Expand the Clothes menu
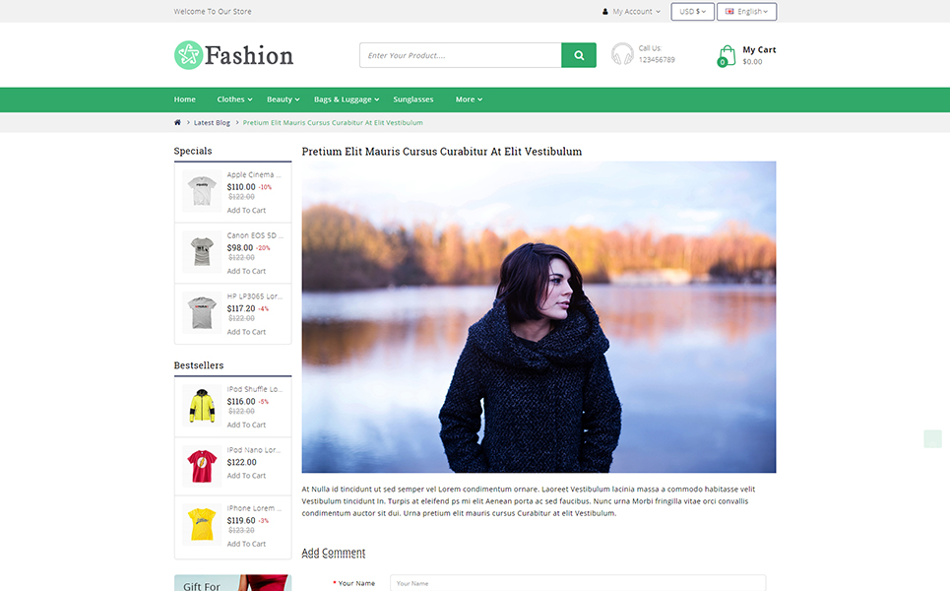The height and width of the screenshot is (591, 950). tap(234, 99)
